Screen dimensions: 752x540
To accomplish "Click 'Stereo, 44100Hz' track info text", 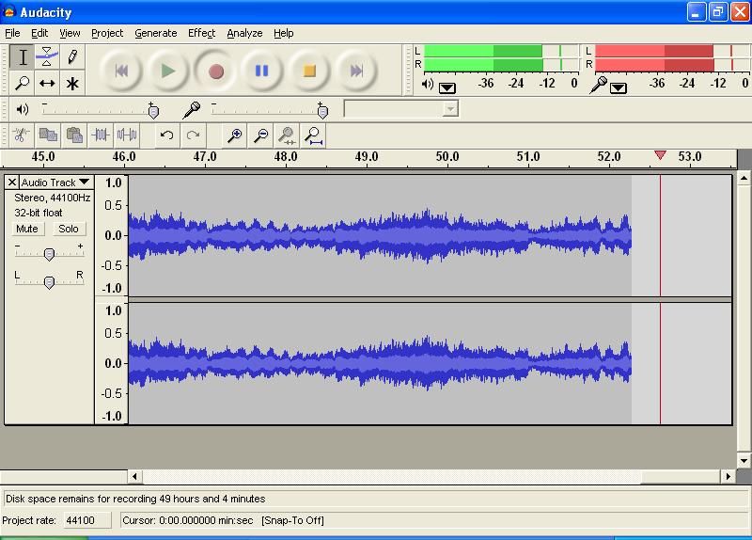I will pyautogui.click(x=53, y=198).
